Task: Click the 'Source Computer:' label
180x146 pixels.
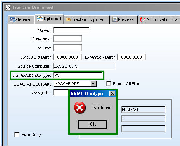Action: [x=34, y=66]
